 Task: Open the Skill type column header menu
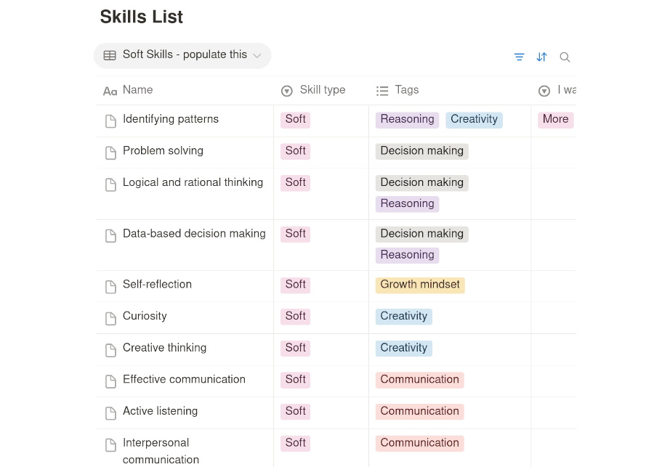[x=322, y=90]
